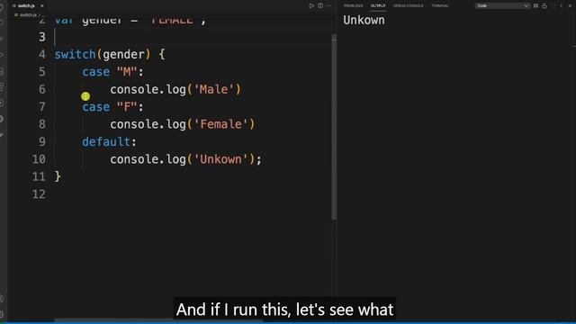Click the switch.js breadcrumb item
This screenshot has width=576, height=324.
click(x=28, y=15)
